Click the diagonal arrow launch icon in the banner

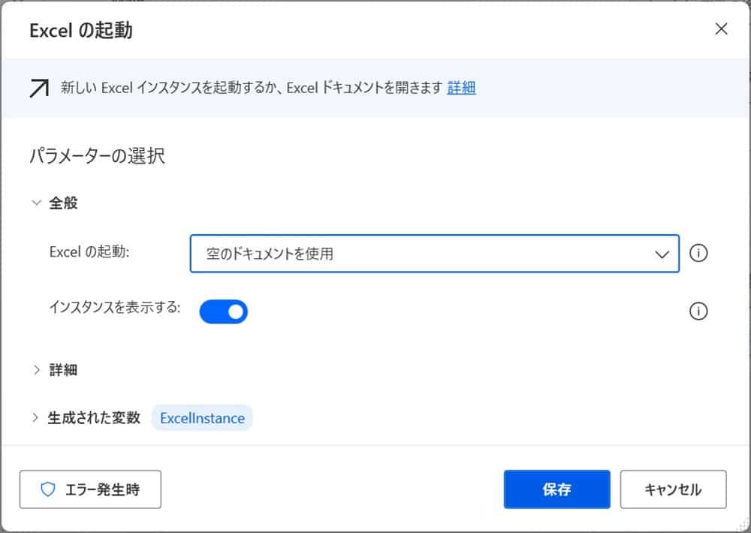coord(38,89)
